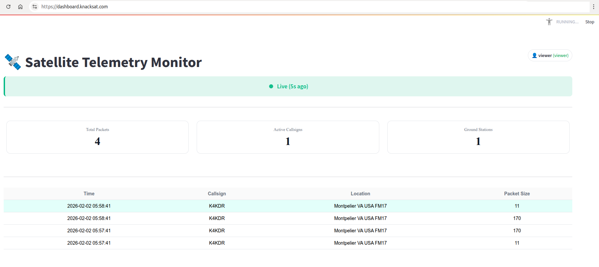Screen dimensions: 599x267
Task: Click the Location column header
Action: pyautogui.click(x=360, y=194)
